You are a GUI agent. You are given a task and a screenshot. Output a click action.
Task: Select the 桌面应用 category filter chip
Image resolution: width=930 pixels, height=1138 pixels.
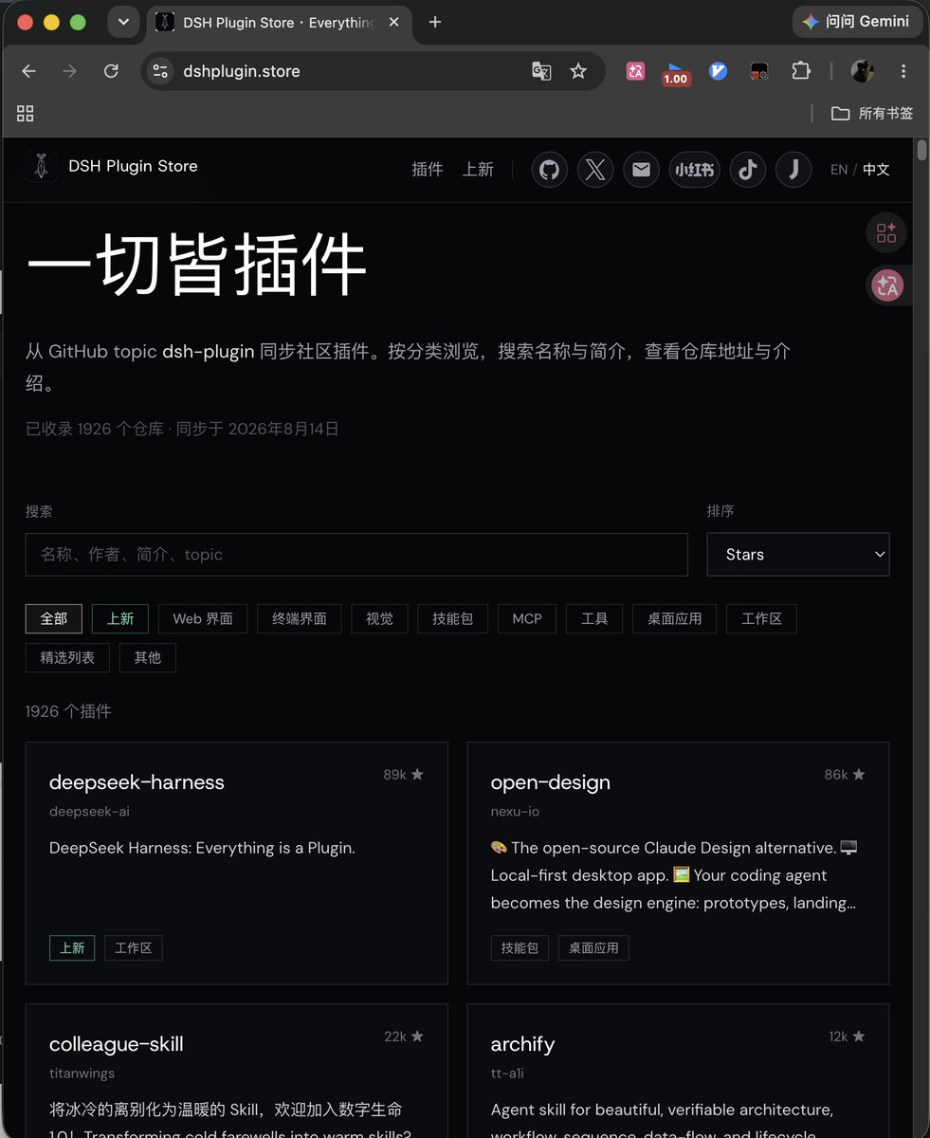pos(675,619)
